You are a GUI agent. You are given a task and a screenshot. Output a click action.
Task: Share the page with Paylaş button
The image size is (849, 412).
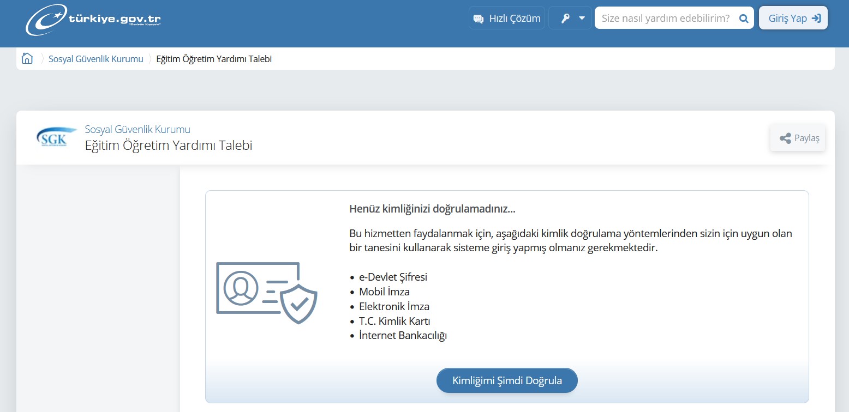tap(798, 138)
